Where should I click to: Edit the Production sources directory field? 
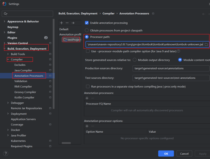171,68
